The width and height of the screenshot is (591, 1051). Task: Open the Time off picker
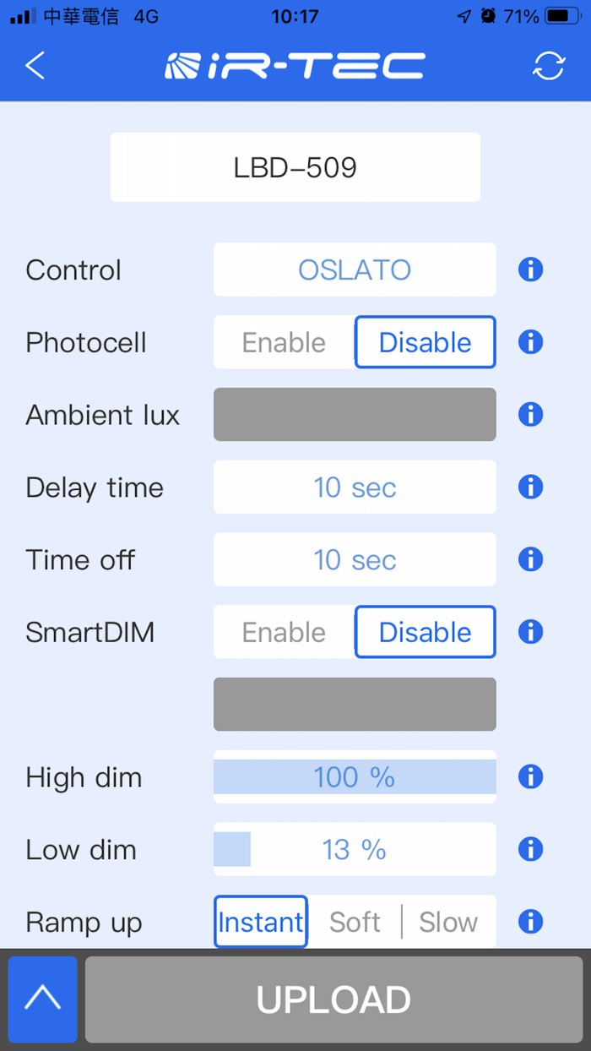pos(354,559)
